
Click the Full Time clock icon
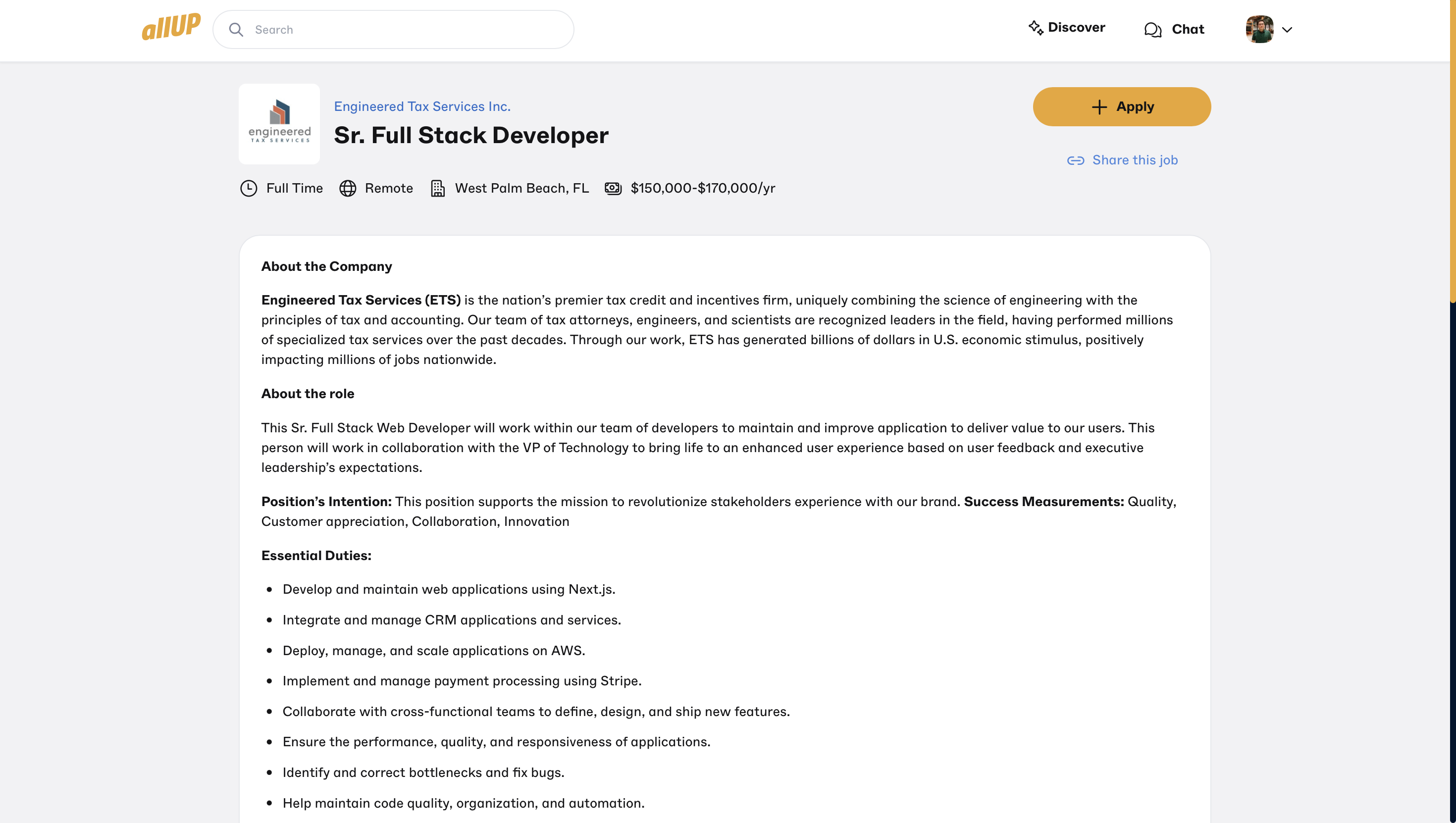pos(249,188)
